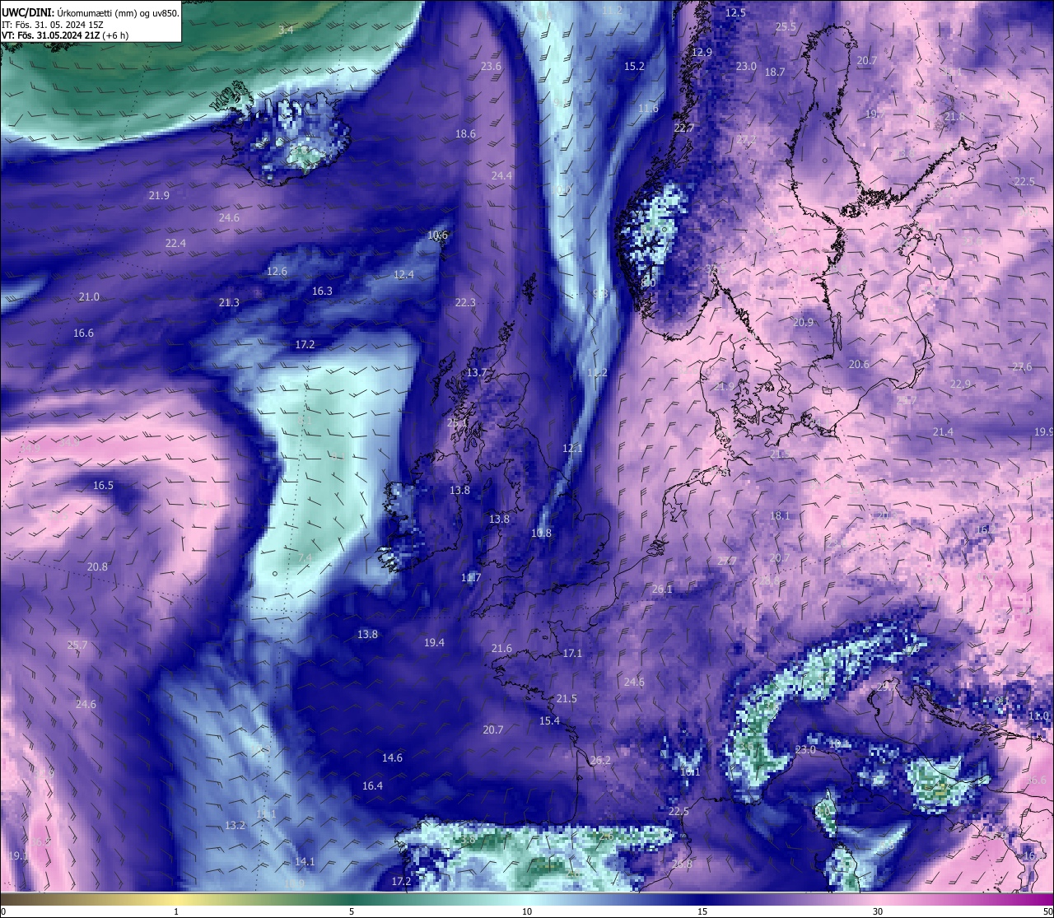This screenshot has width=1054, height=918.
Task: Click the 20.9 value over Sweden
Action: click(x=803, y=323)
